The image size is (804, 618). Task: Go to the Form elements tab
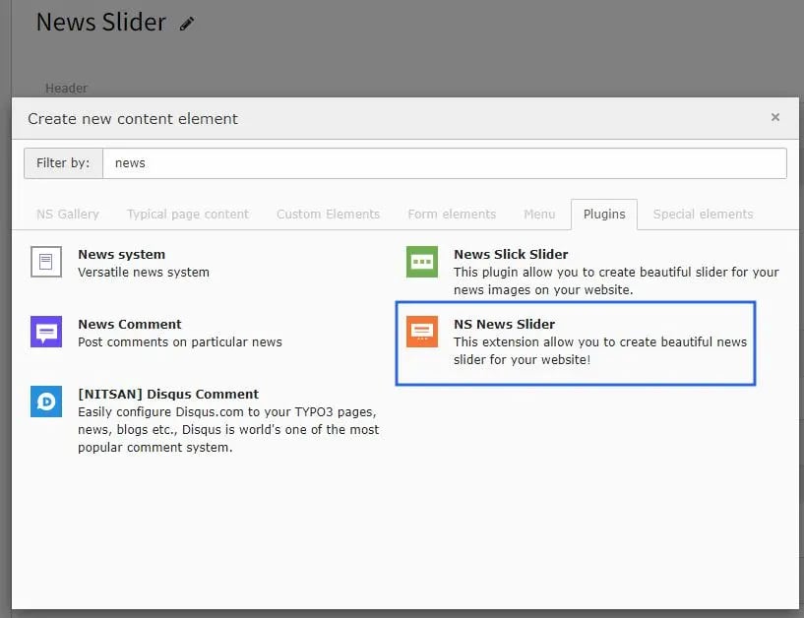point(452,214)
